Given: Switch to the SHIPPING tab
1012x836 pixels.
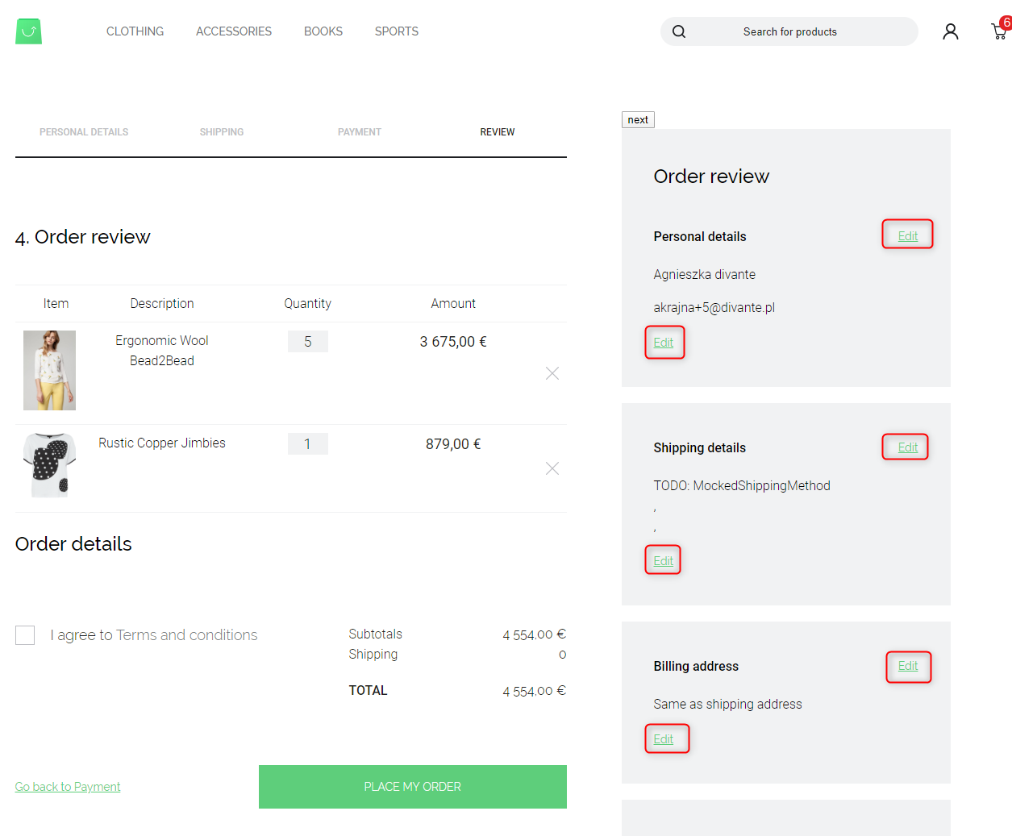Looking at the screenshot, I should point(221,131).
